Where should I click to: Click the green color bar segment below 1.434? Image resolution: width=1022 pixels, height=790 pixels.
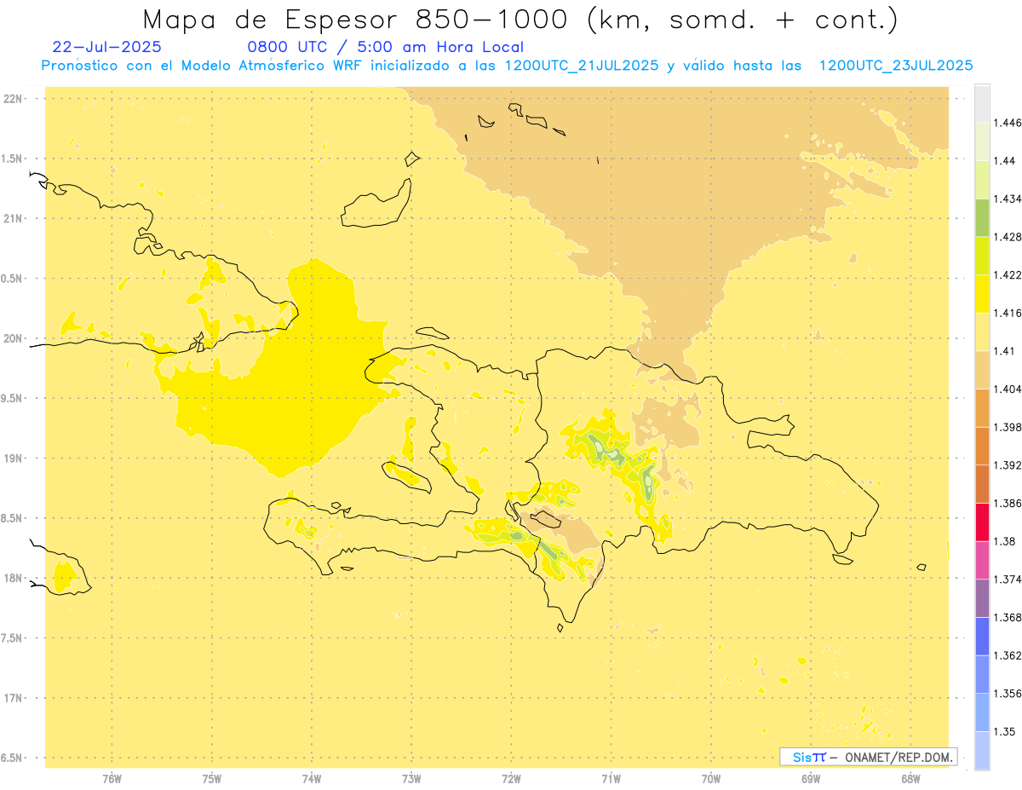click(982, 217)
